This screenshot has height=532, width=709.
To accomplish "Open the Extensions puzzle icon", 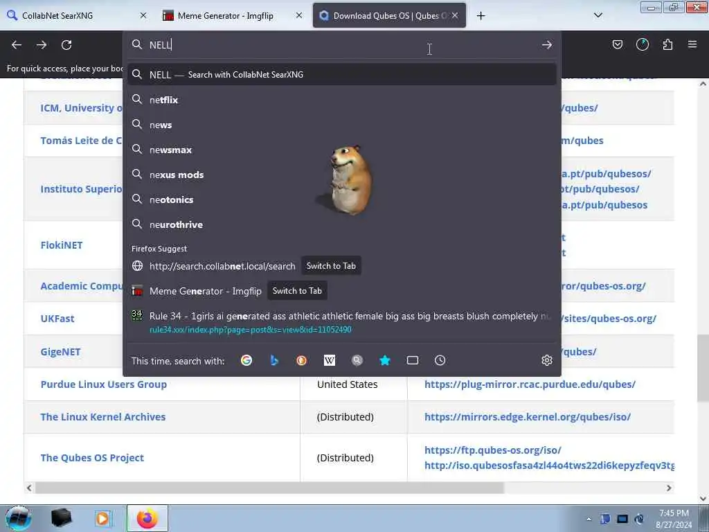I will (667, 44).
